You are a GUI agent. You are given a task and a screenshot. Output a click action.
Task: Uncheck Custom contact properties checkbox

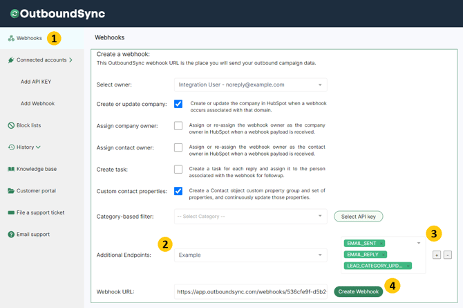tap(178, 191)
